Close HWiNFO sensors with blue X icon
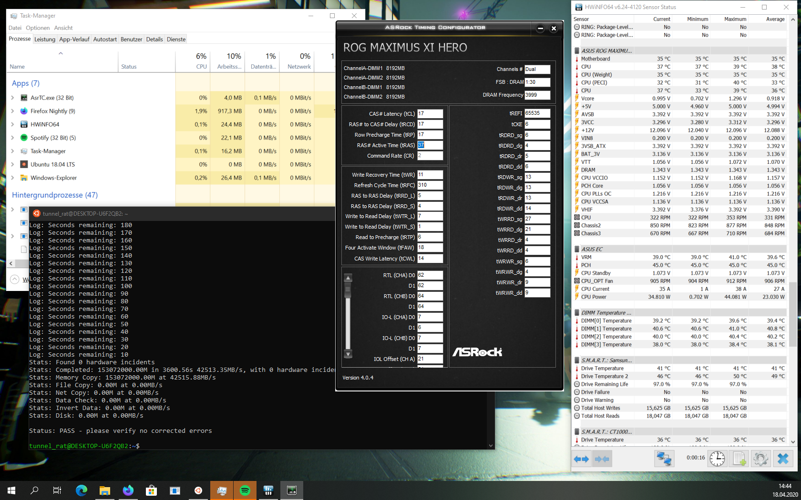Image resolution: width=801 pixels, height=500 pixels. (783, 459)
